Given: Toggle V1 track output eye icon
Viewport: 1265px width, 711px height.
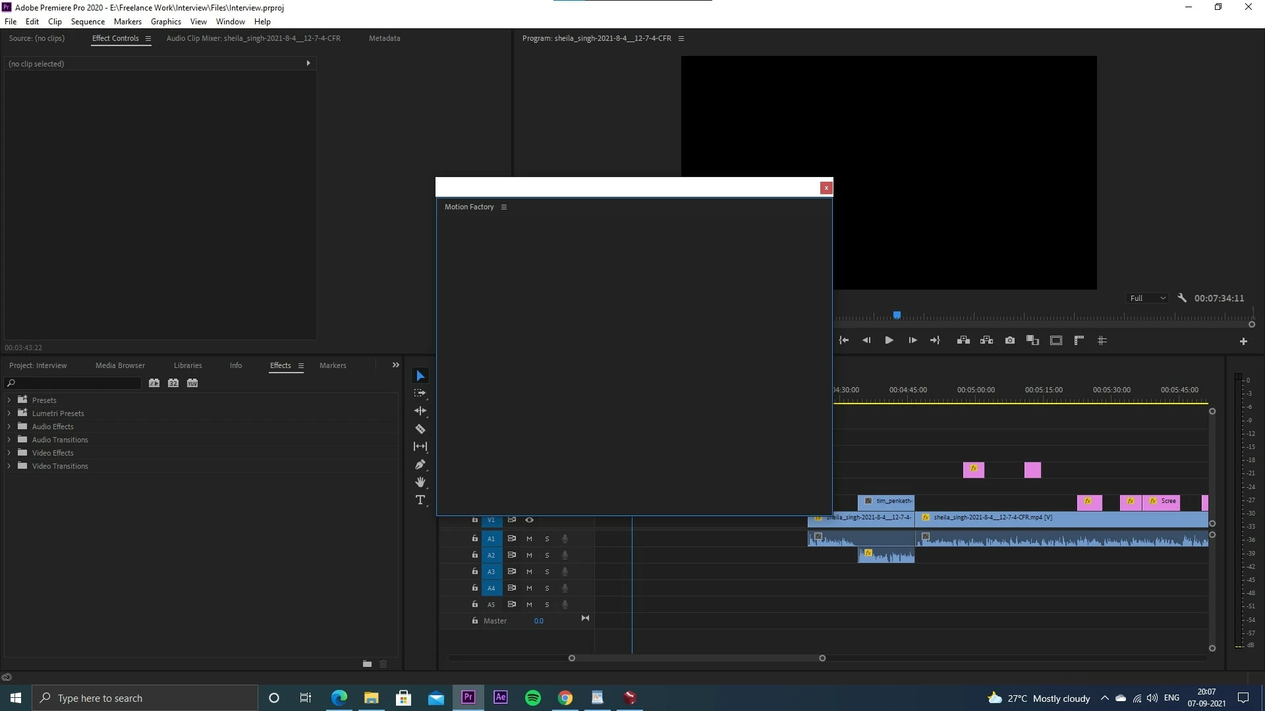Looking at the screenshot, I should [x=529, y=520].
